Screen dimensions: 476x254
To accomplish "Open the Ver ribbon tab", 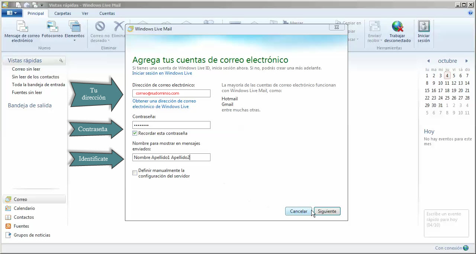I will click(85, 13).
